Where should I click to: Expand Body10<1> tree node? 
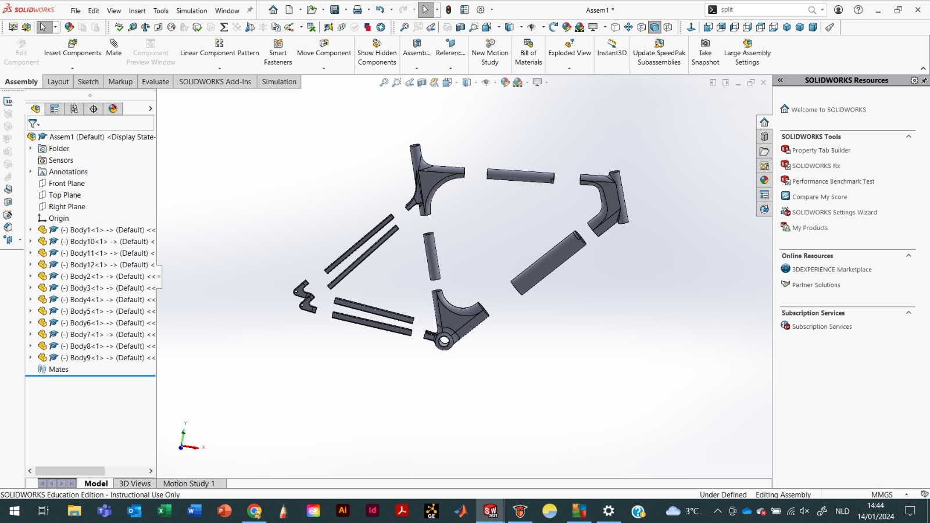[x=30, y=241]
